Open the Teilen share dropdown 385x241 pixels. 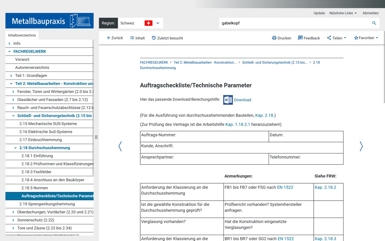pyautogui.click(x=337, y=38)
